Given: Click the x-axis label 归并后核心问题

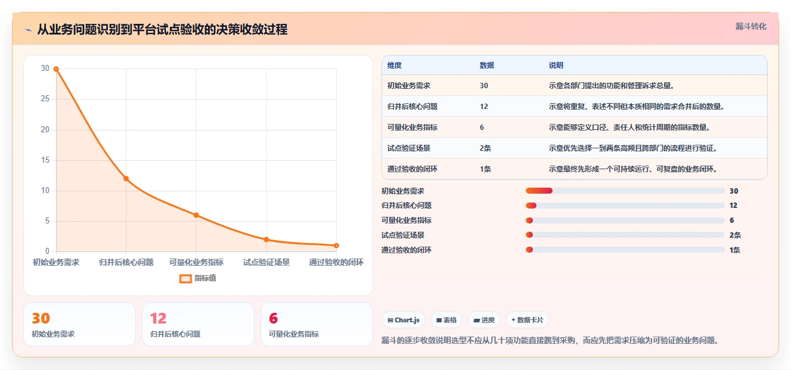Looking at the screenshot, I should click(126, 262).
